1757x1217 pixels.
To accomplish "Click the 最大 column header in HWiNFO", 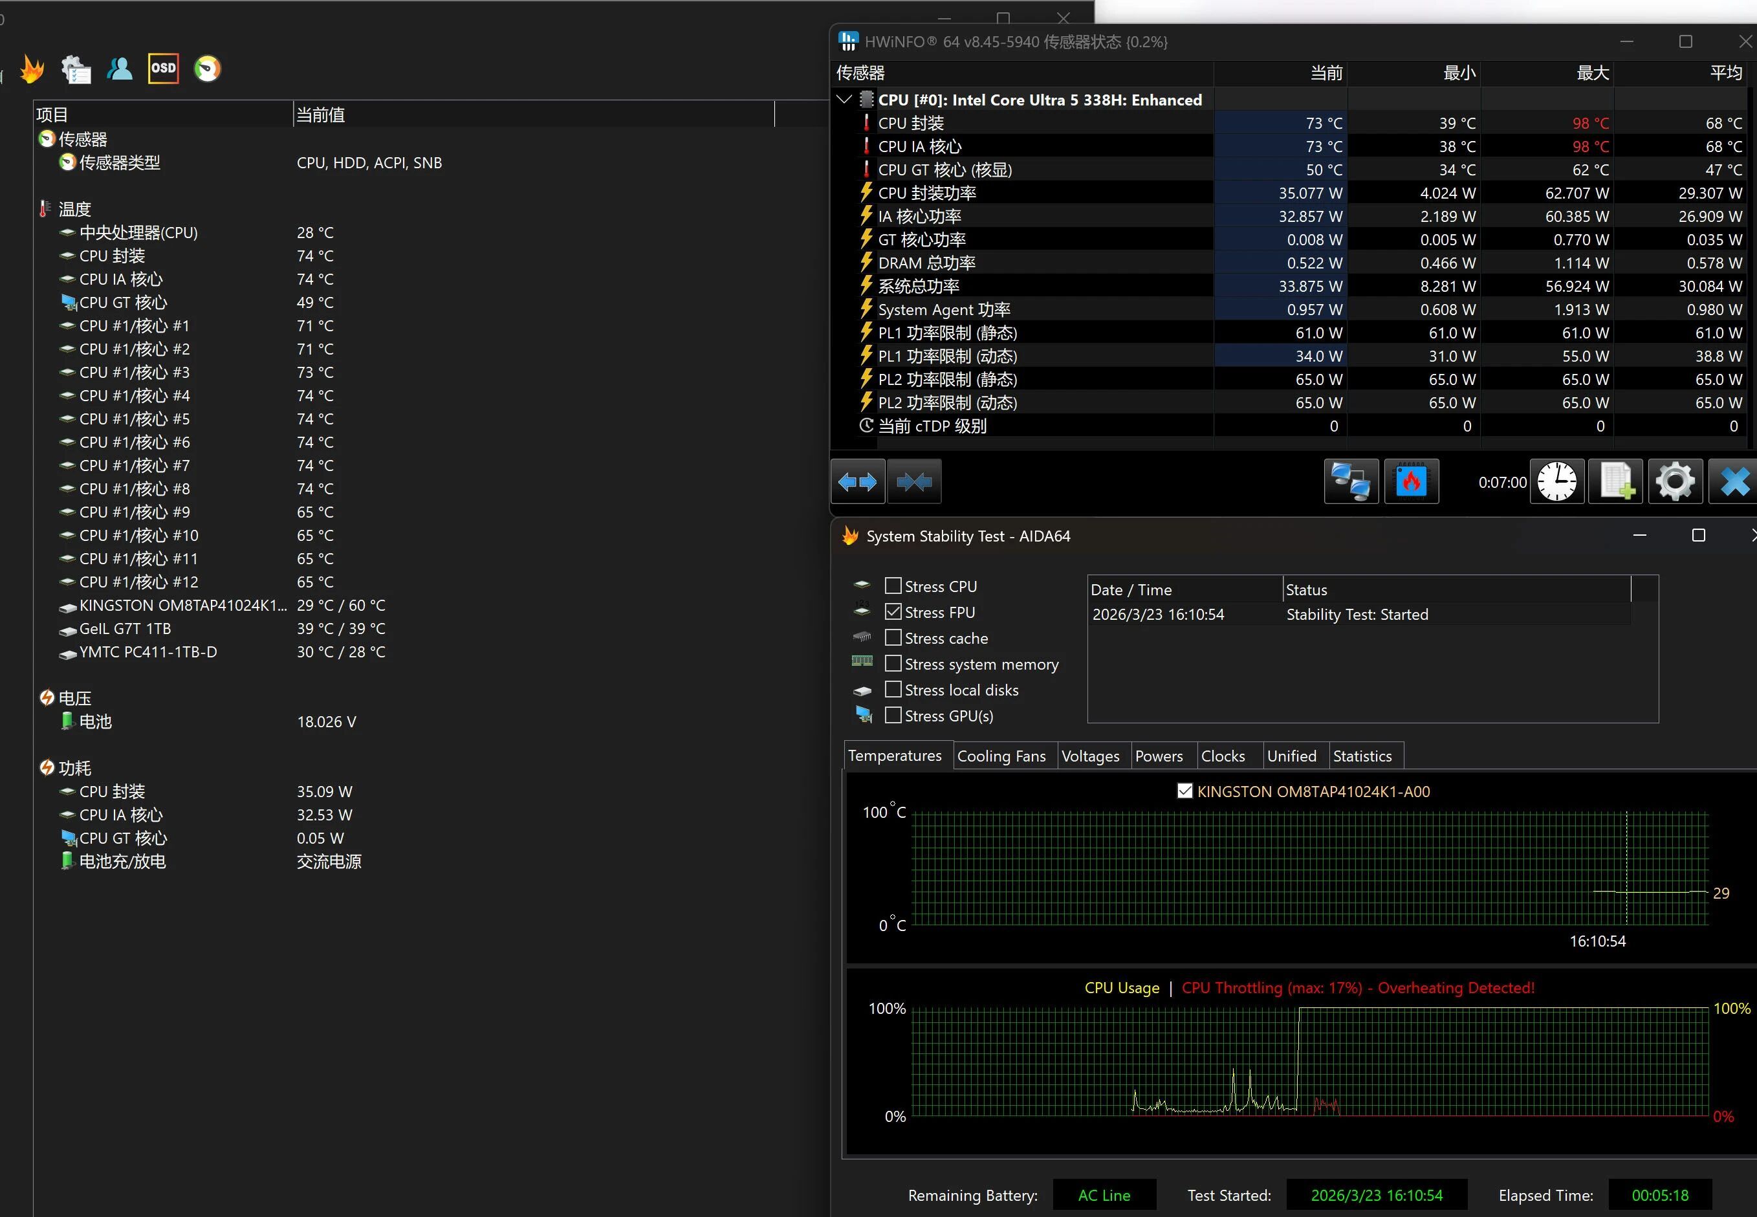I will tap(1591, 73).
